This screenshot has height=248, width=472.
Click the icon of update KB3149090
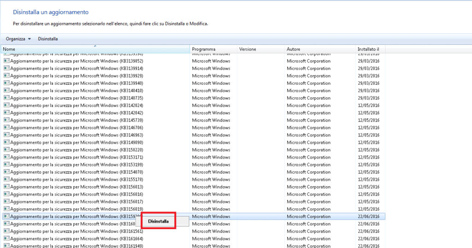[6, 142]
